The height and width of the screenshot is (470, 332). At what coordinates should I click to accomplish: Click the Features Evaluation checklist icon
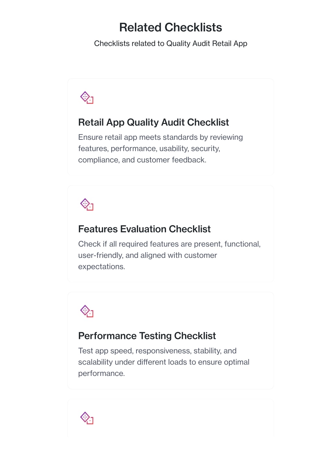coord(87,204)
